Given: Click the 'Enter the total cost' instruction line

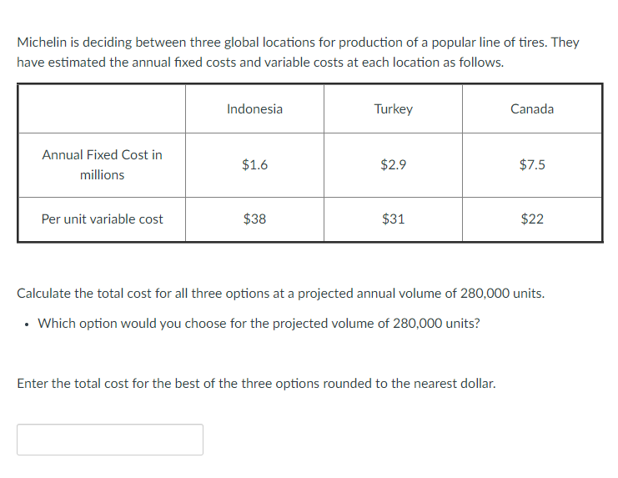Looking at the screenshot, I should click(256, 384).
